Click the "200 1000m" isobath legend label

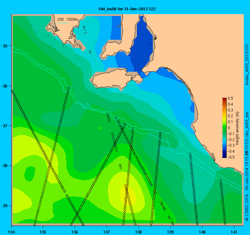pos(67,19)
